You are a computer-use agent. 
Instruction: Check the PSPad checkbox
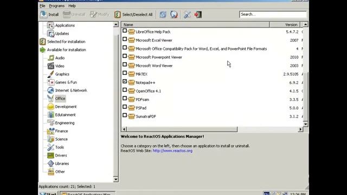(x=125, y=107)
